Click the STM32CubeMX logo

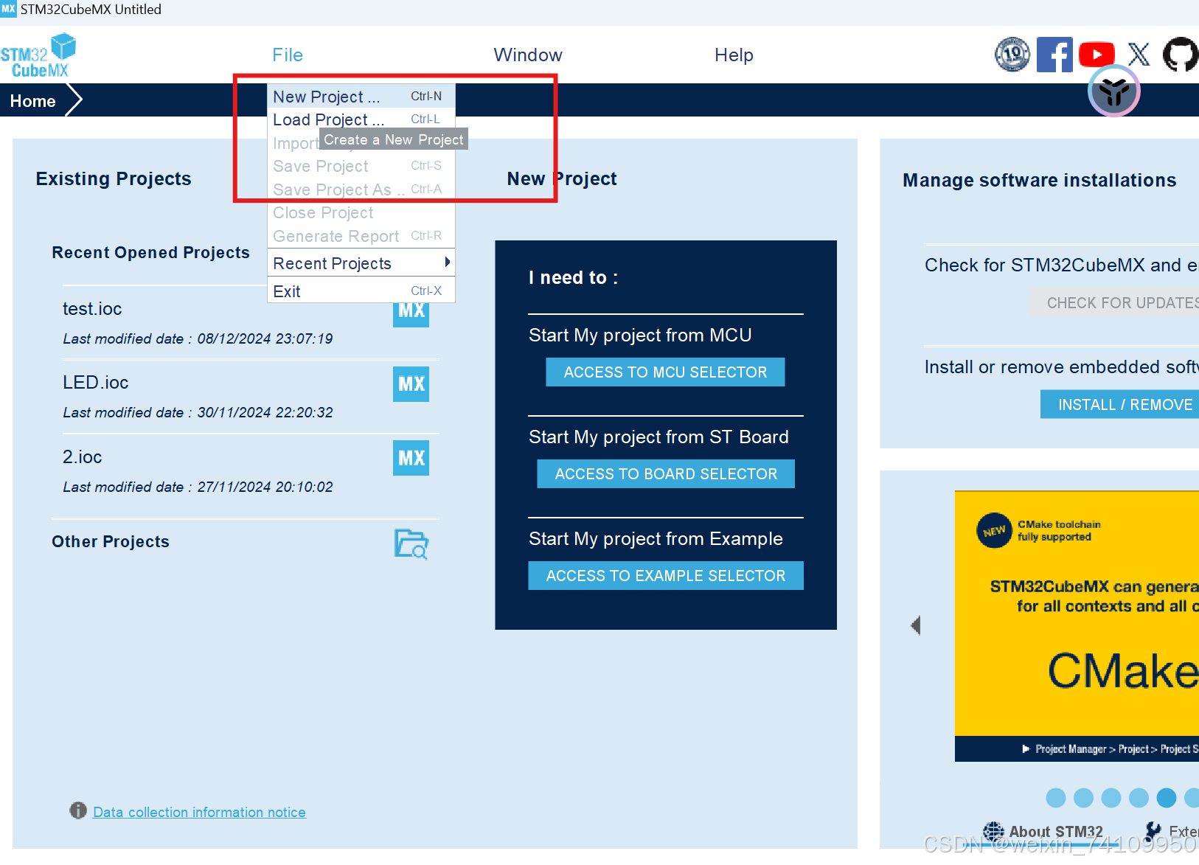pos(38,55)
